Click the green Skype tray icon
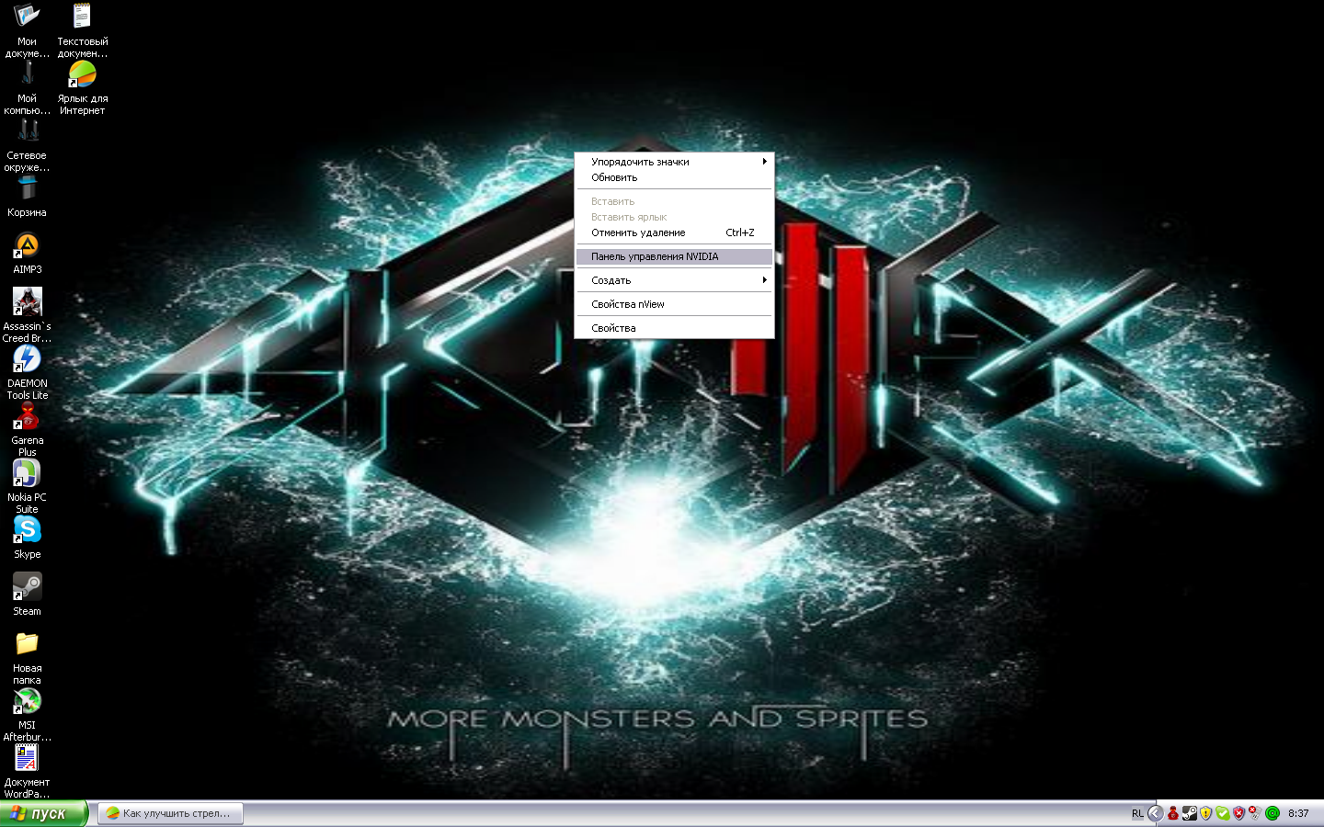The height and width of the screenshot is (827, 1324). [x=1223, y=813]
